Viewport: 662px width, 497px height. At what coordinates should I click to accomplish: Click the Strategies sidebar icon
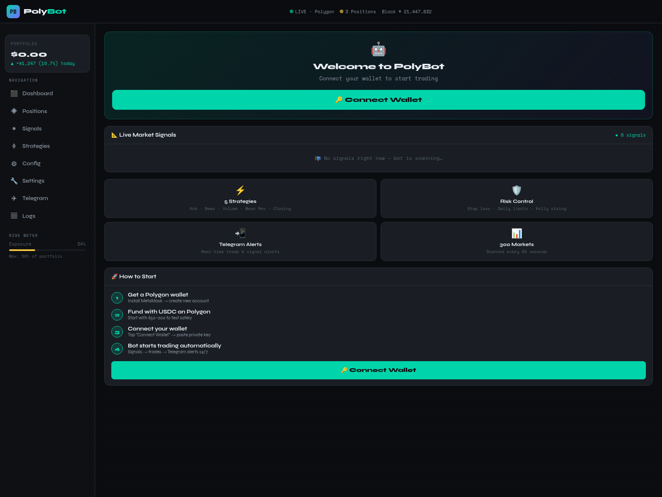(x=14, y=146)
